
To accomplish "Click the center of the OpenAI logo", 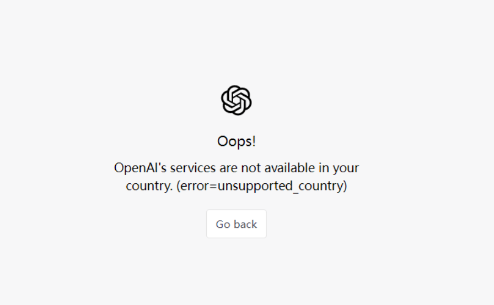I will [x=237, y=100].
